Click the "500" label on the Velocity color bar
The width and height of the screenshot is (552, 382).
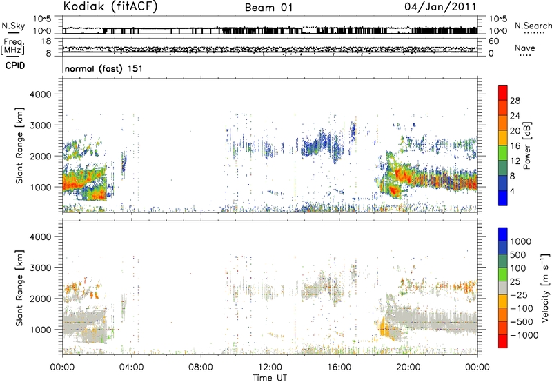click(520, 255)
